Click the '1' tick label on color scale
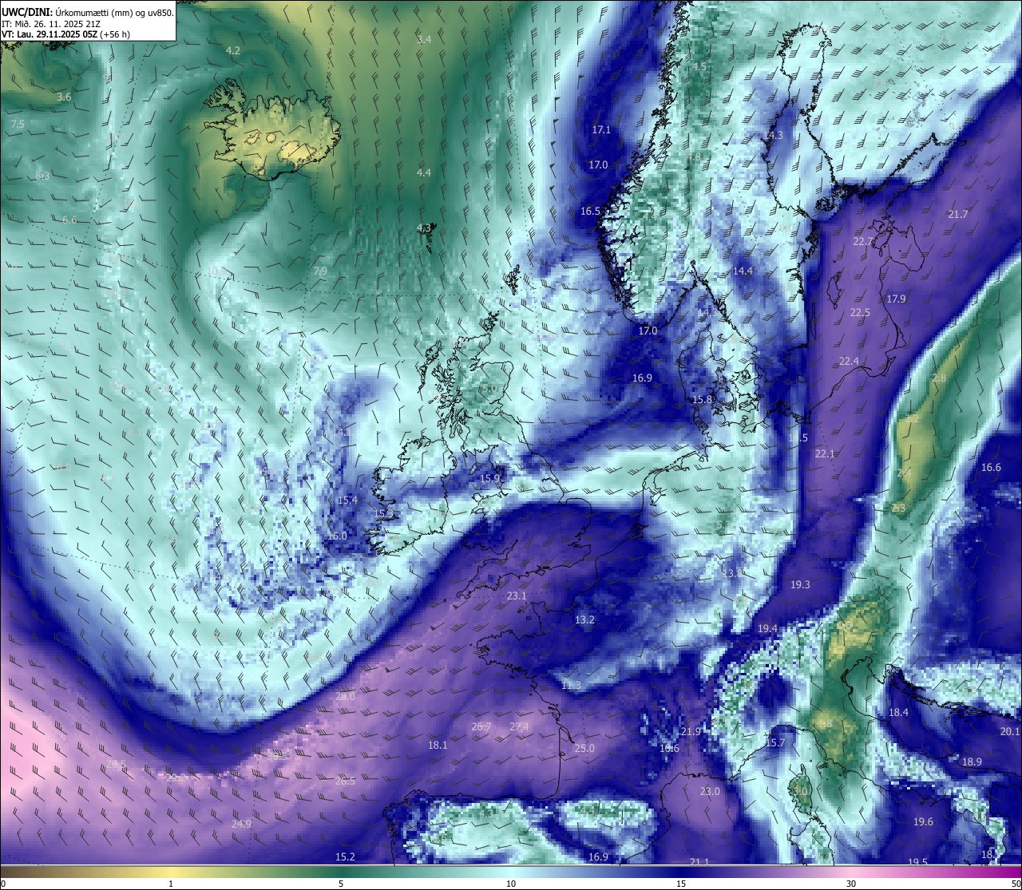Screen dimensions: 1022x890 (171, 884)
